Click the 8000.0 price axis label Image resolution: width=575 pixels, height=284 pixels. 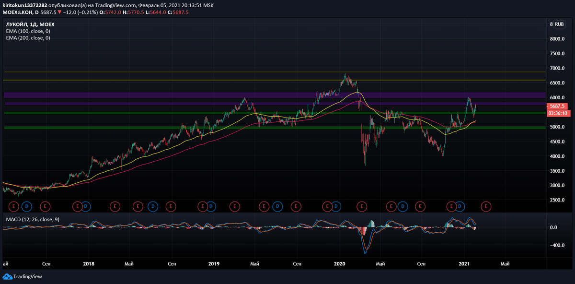[x=558, y=39]
